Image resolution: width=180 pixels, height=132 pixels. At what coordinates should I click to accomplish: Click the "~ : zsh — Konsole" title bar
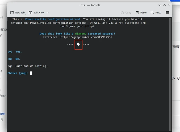pos(89,5)
